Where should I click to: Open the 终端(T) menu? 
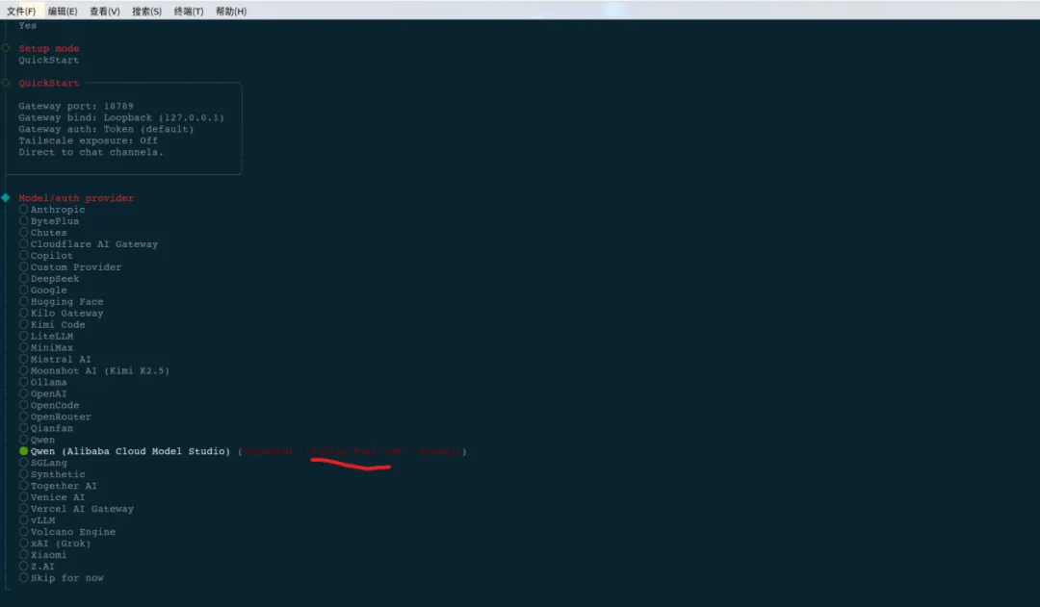[x=189, y=12]
